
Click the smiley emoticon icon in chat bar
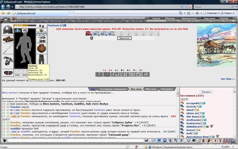(x=188, y=141)
